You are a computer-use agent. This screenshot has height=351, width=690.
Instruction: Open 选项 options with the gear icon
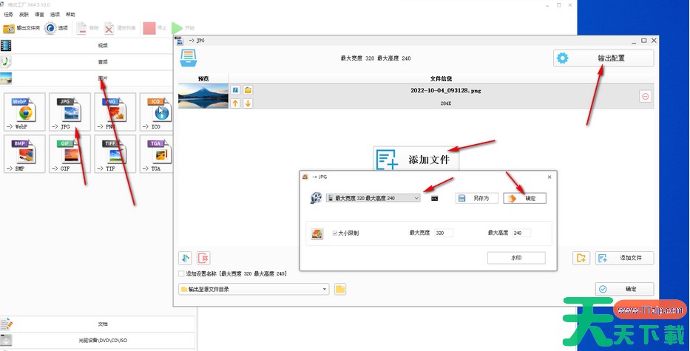tap(56, 28)
